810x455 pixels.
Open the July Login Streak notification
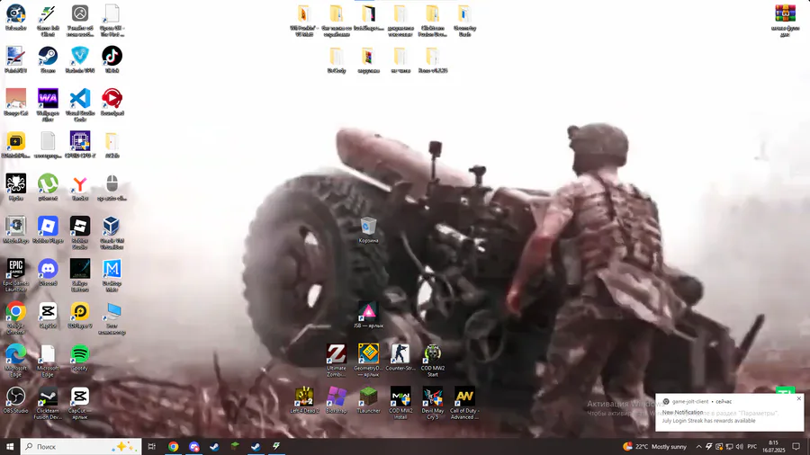coord(729,413)
